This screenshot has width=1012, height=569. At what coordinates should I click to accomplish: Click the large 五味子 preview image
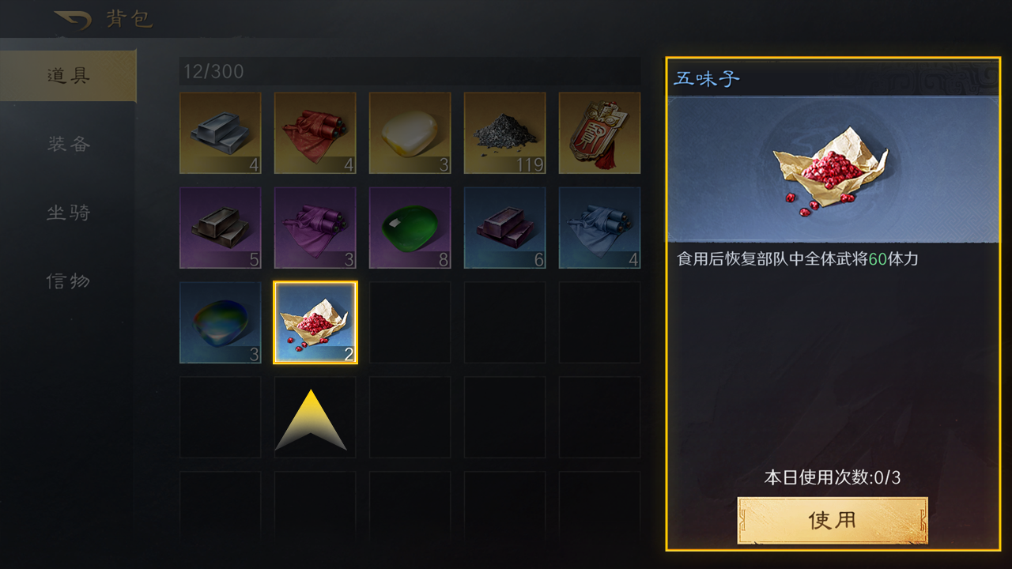(x=833, y=169)
